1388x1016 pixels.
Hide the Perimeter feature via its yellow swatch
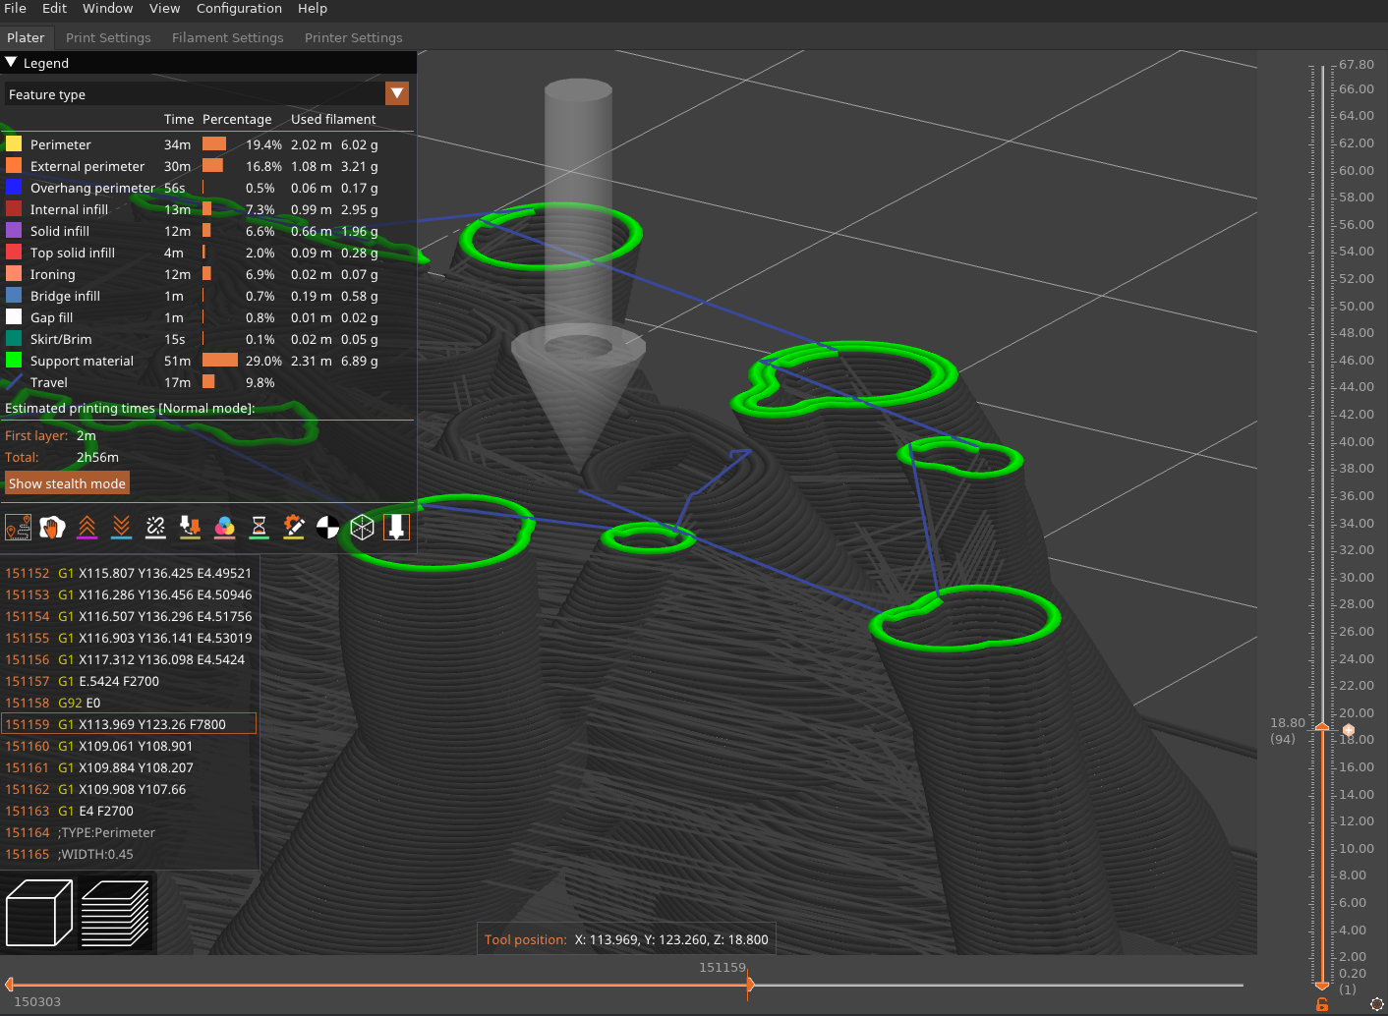tap(16, 143)
